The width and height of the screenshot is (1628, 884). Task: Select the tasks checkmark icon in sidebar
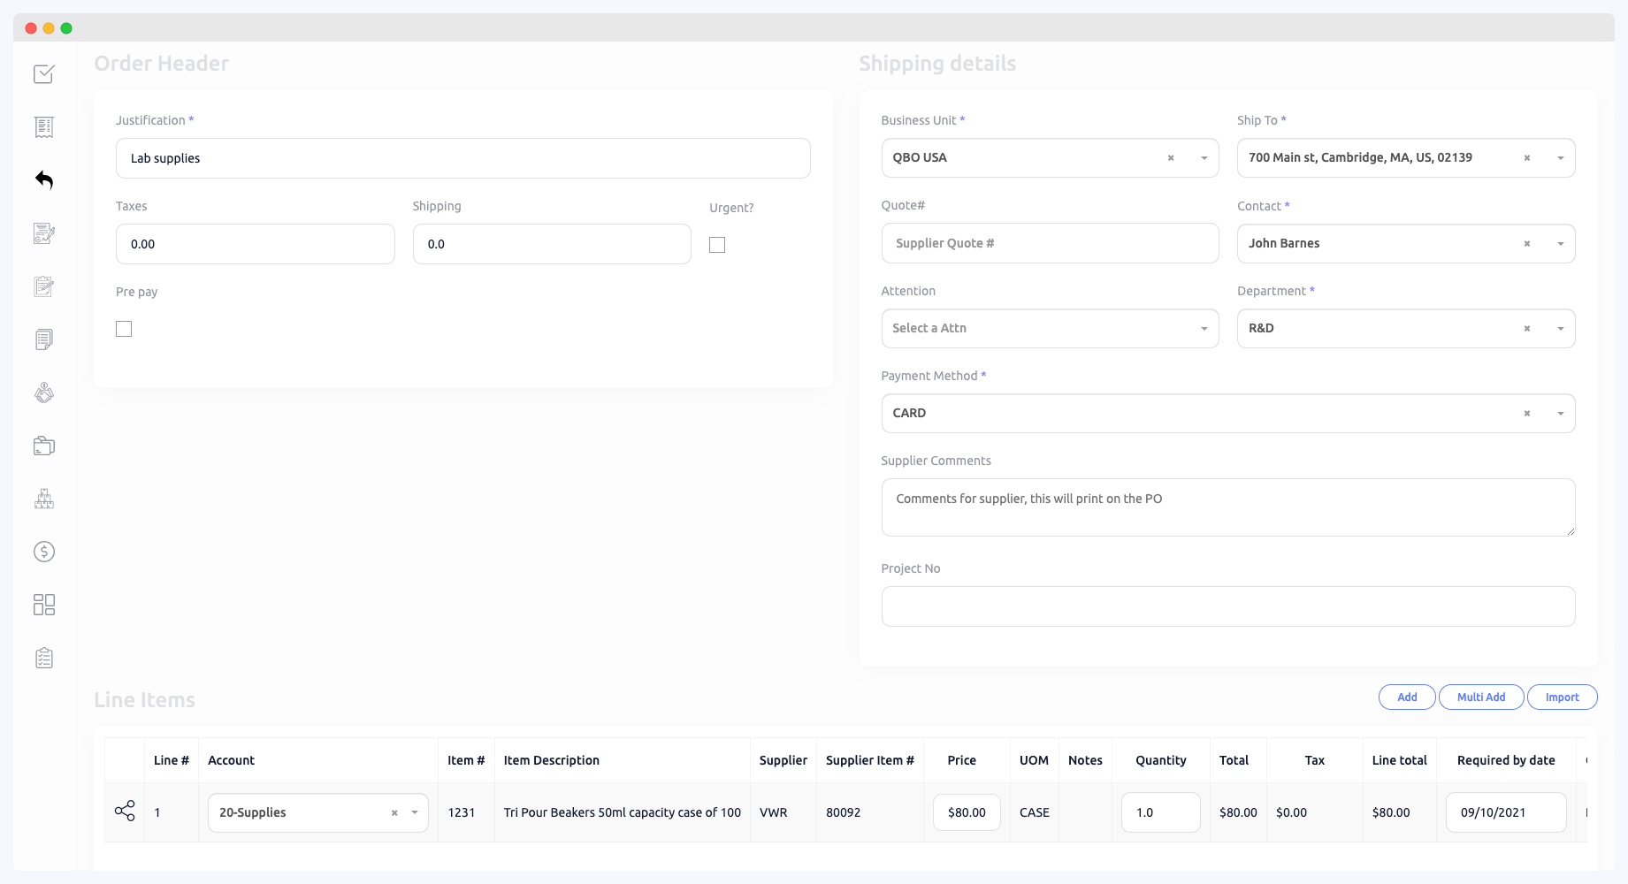pos(43,74)
